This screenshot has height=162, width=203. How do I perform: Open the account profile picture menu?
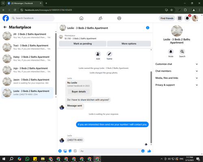tap(195, 18)
